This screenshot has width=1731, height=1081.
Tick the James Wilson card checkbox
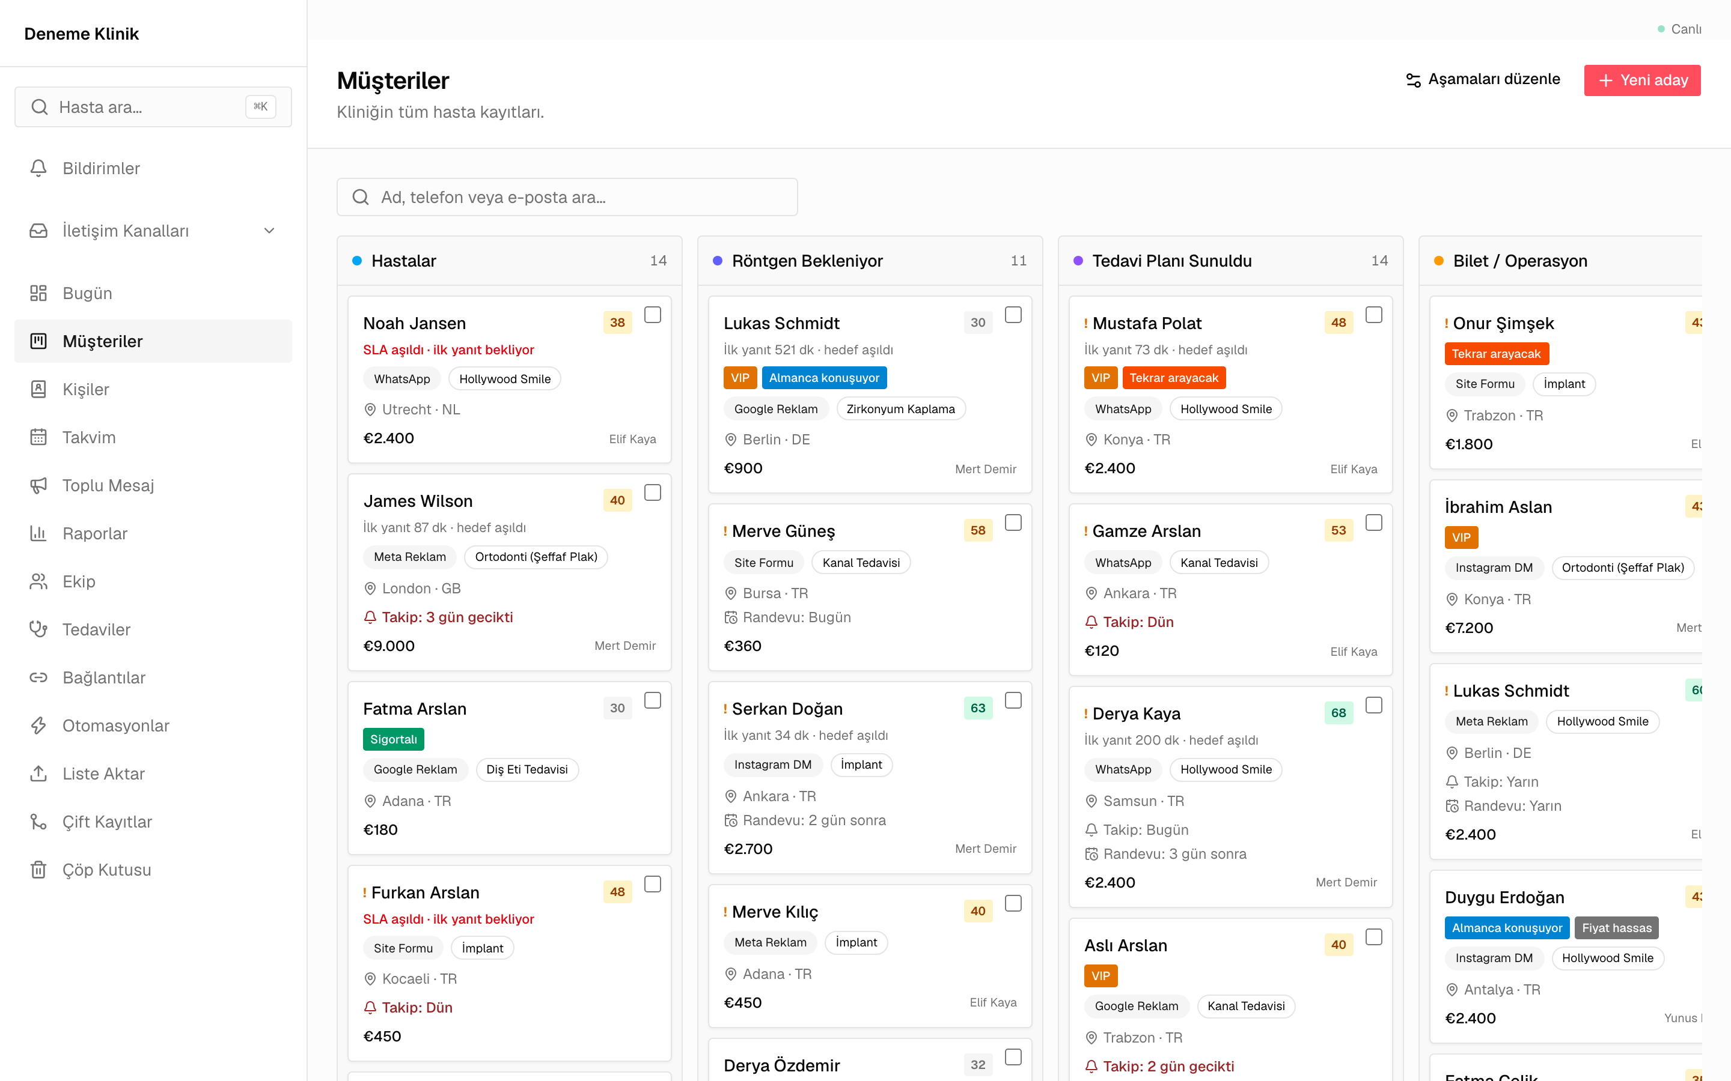(652, 492)
